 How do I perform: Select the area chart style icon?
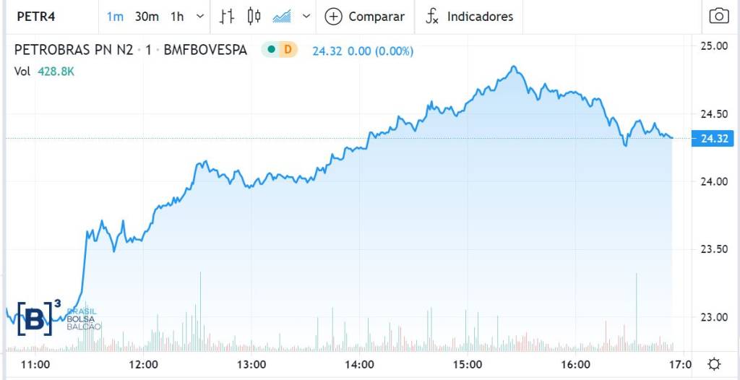(x=282, y=16)
